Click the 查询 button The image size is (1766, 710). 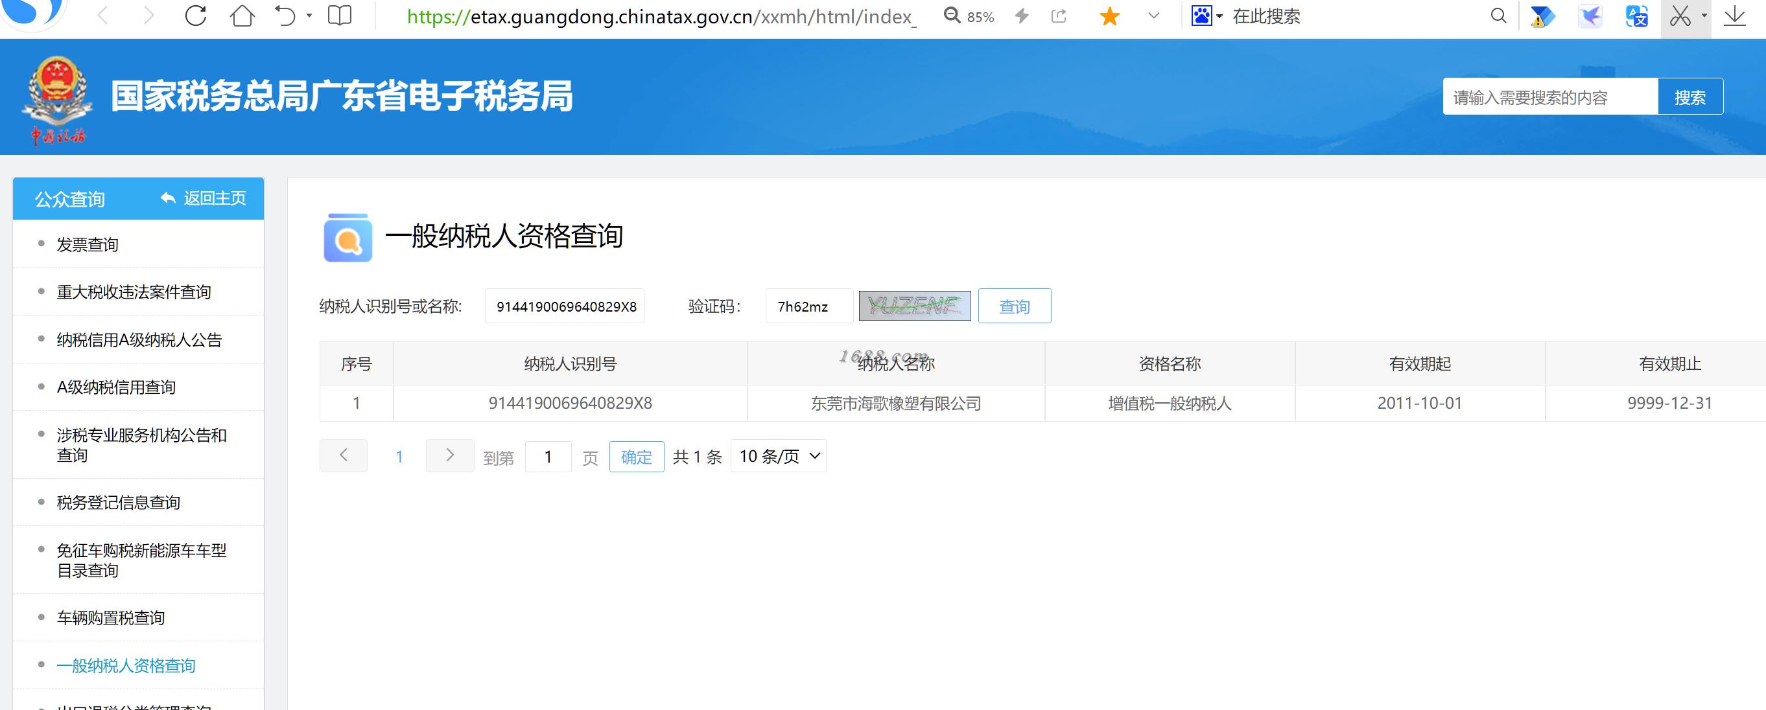point(1014,306)
